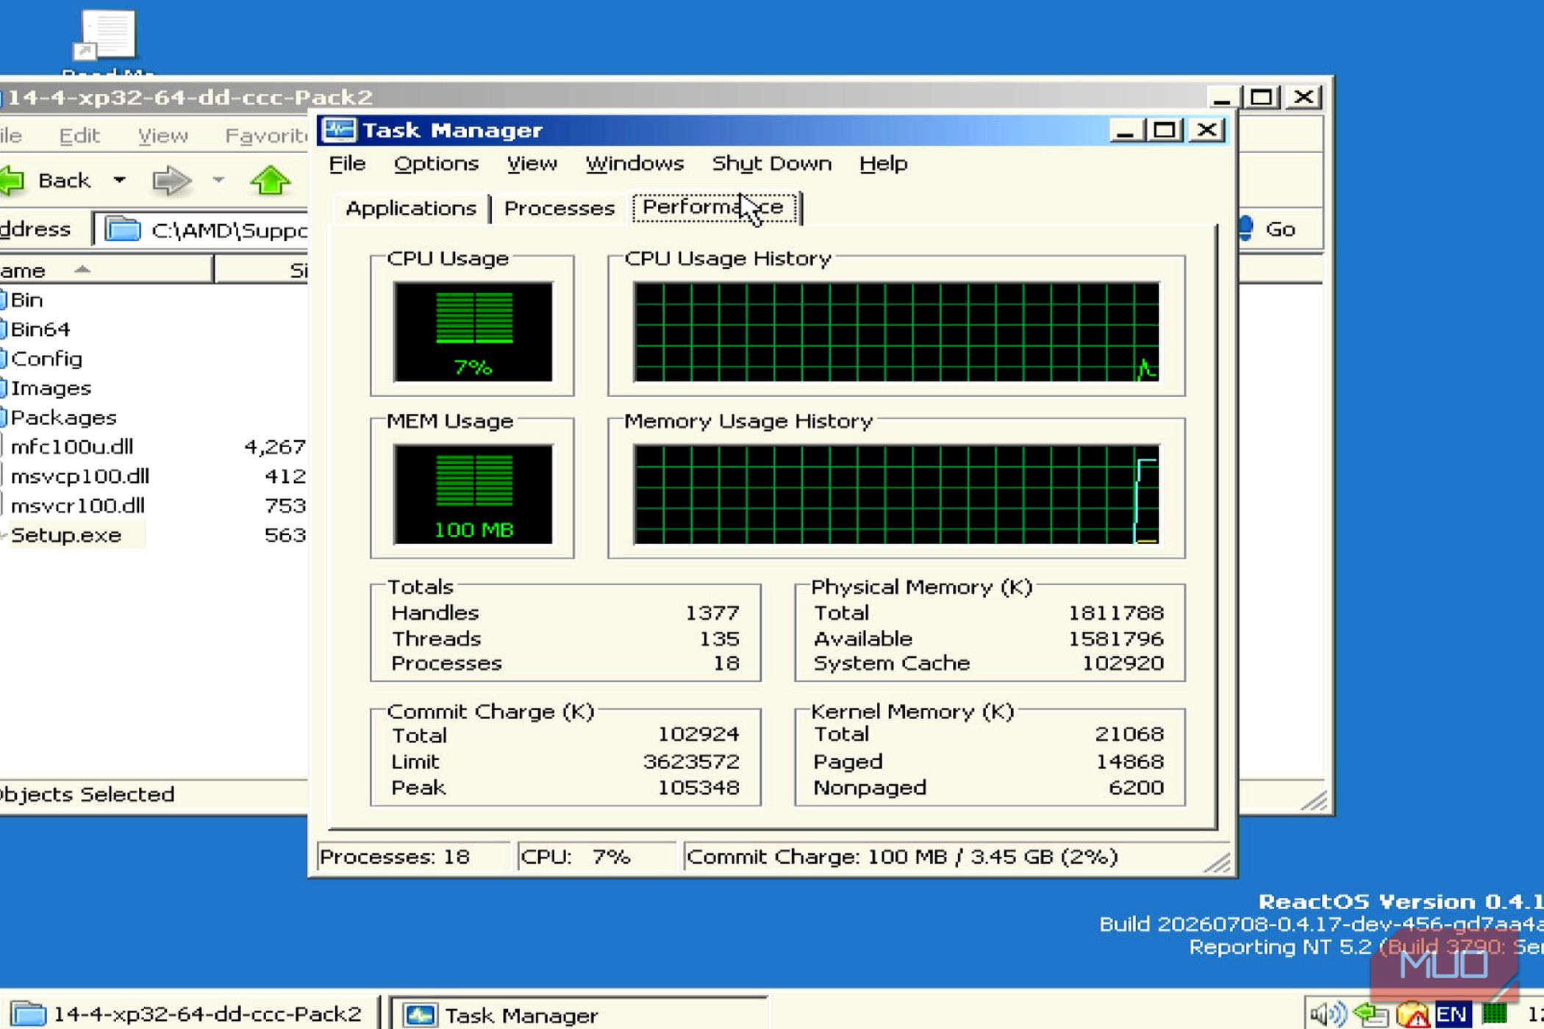The image size is (1544, 1029).
Task: Click the Go button in Explorer
Action: pos(1268,229)
